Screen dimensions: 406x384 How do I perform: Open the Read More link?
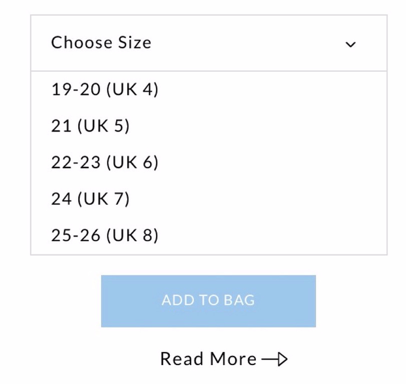coord(208,359)
